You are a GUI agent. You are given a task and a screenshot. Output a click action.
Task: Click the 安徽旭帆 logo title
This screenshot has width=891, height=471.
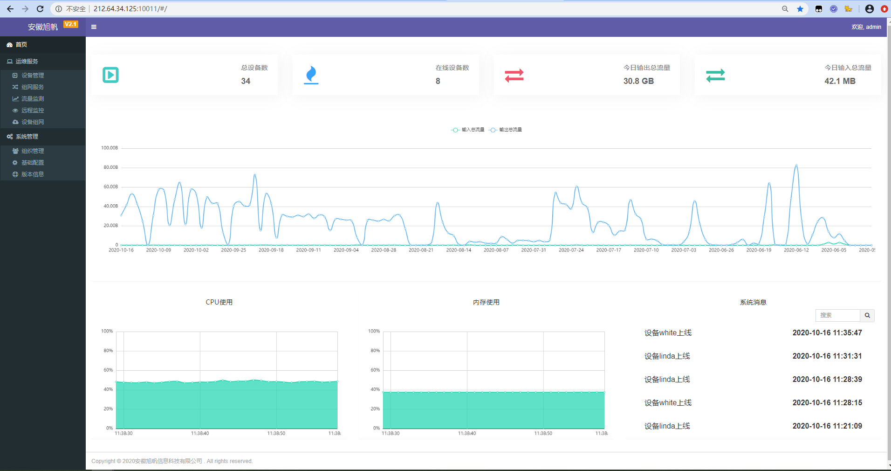43,27
